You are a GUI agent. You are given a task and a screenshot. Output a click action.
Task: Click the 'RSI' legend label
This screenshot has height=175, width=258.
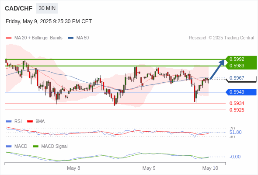(18, 122)
